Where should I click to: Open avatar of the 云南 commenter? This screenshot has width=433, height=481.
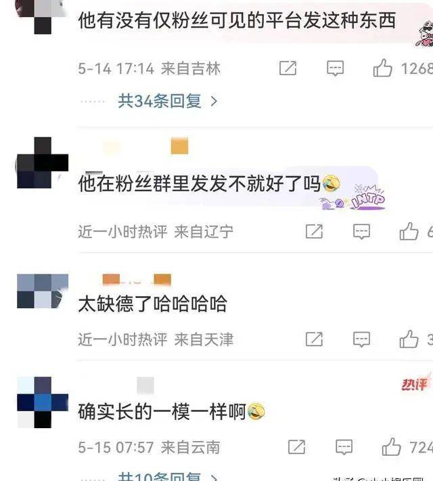[x=43, y=402]
